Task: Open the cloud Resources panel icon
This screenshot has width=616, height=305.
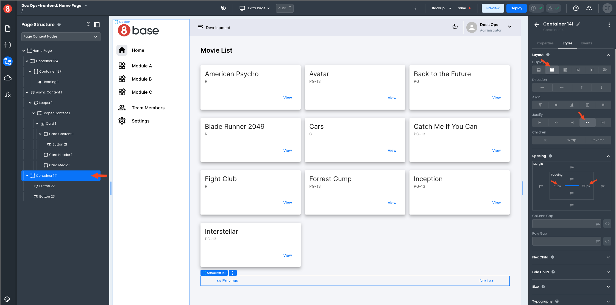Action: pyautogui.click(x=8, y=78)
